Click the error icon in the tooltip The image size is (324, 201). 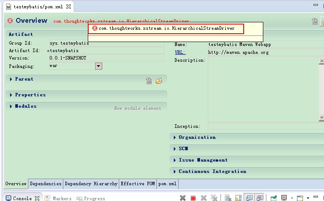tap(95, 28)
